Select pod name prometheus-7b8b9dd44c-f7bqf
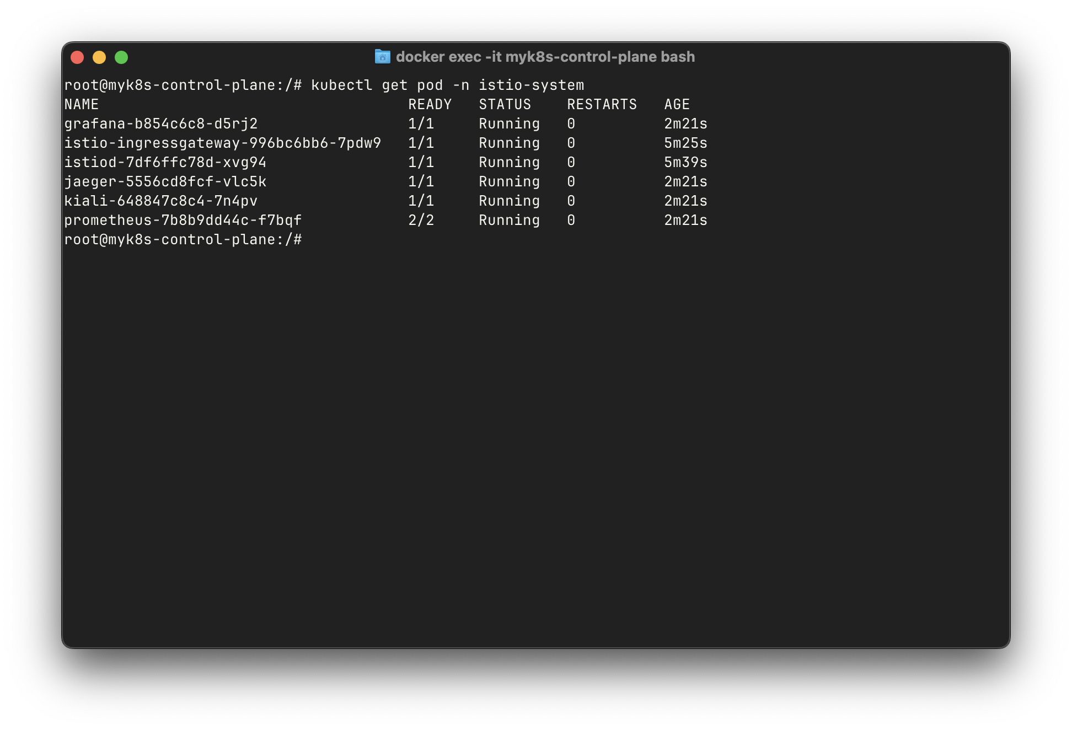Screen dimensions: 1072x730 [x=183, y=221]
